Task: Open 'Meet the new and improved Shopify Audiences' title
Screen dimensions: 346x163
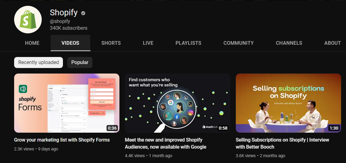Action: click(x=165, y=143)
